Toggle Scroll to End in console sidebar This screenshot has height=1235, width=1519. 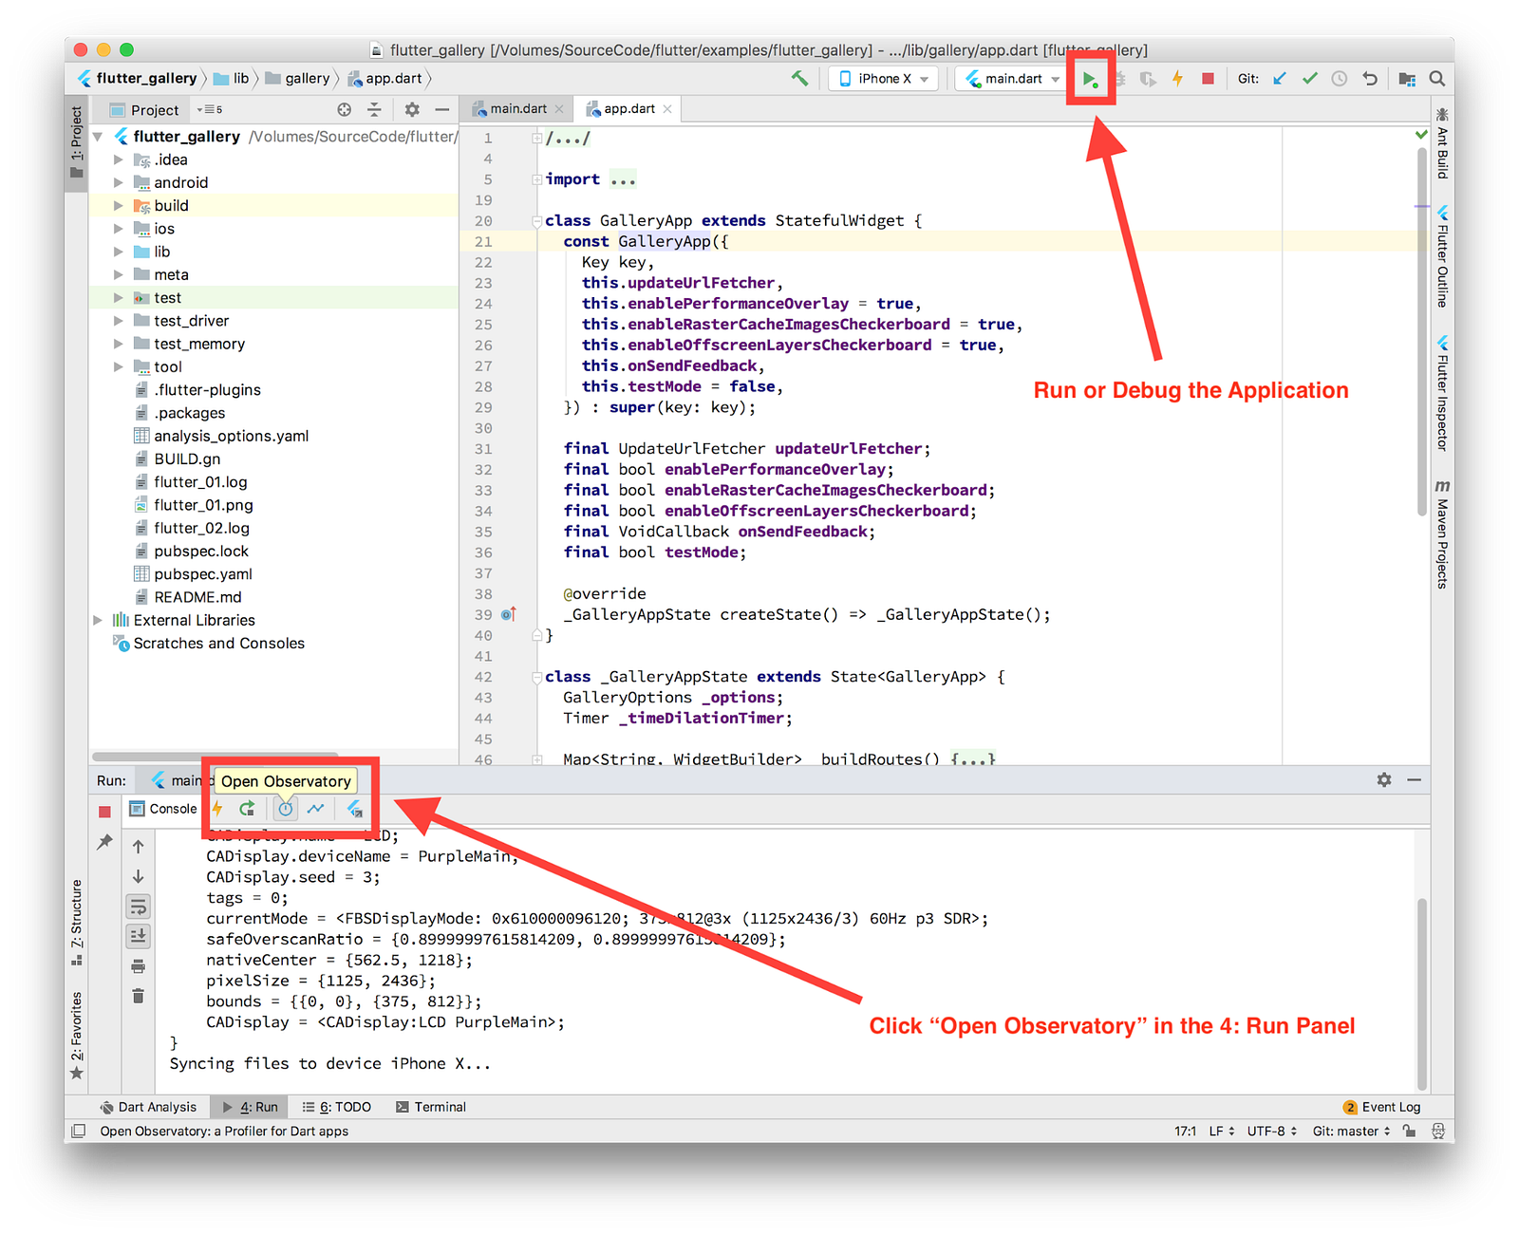pos(138,936)
